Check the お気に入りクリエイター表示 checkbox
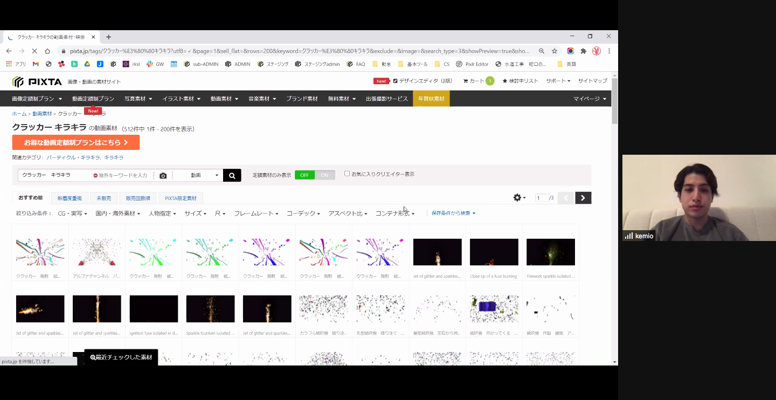The image size is (776, 400). pos(347,174)
